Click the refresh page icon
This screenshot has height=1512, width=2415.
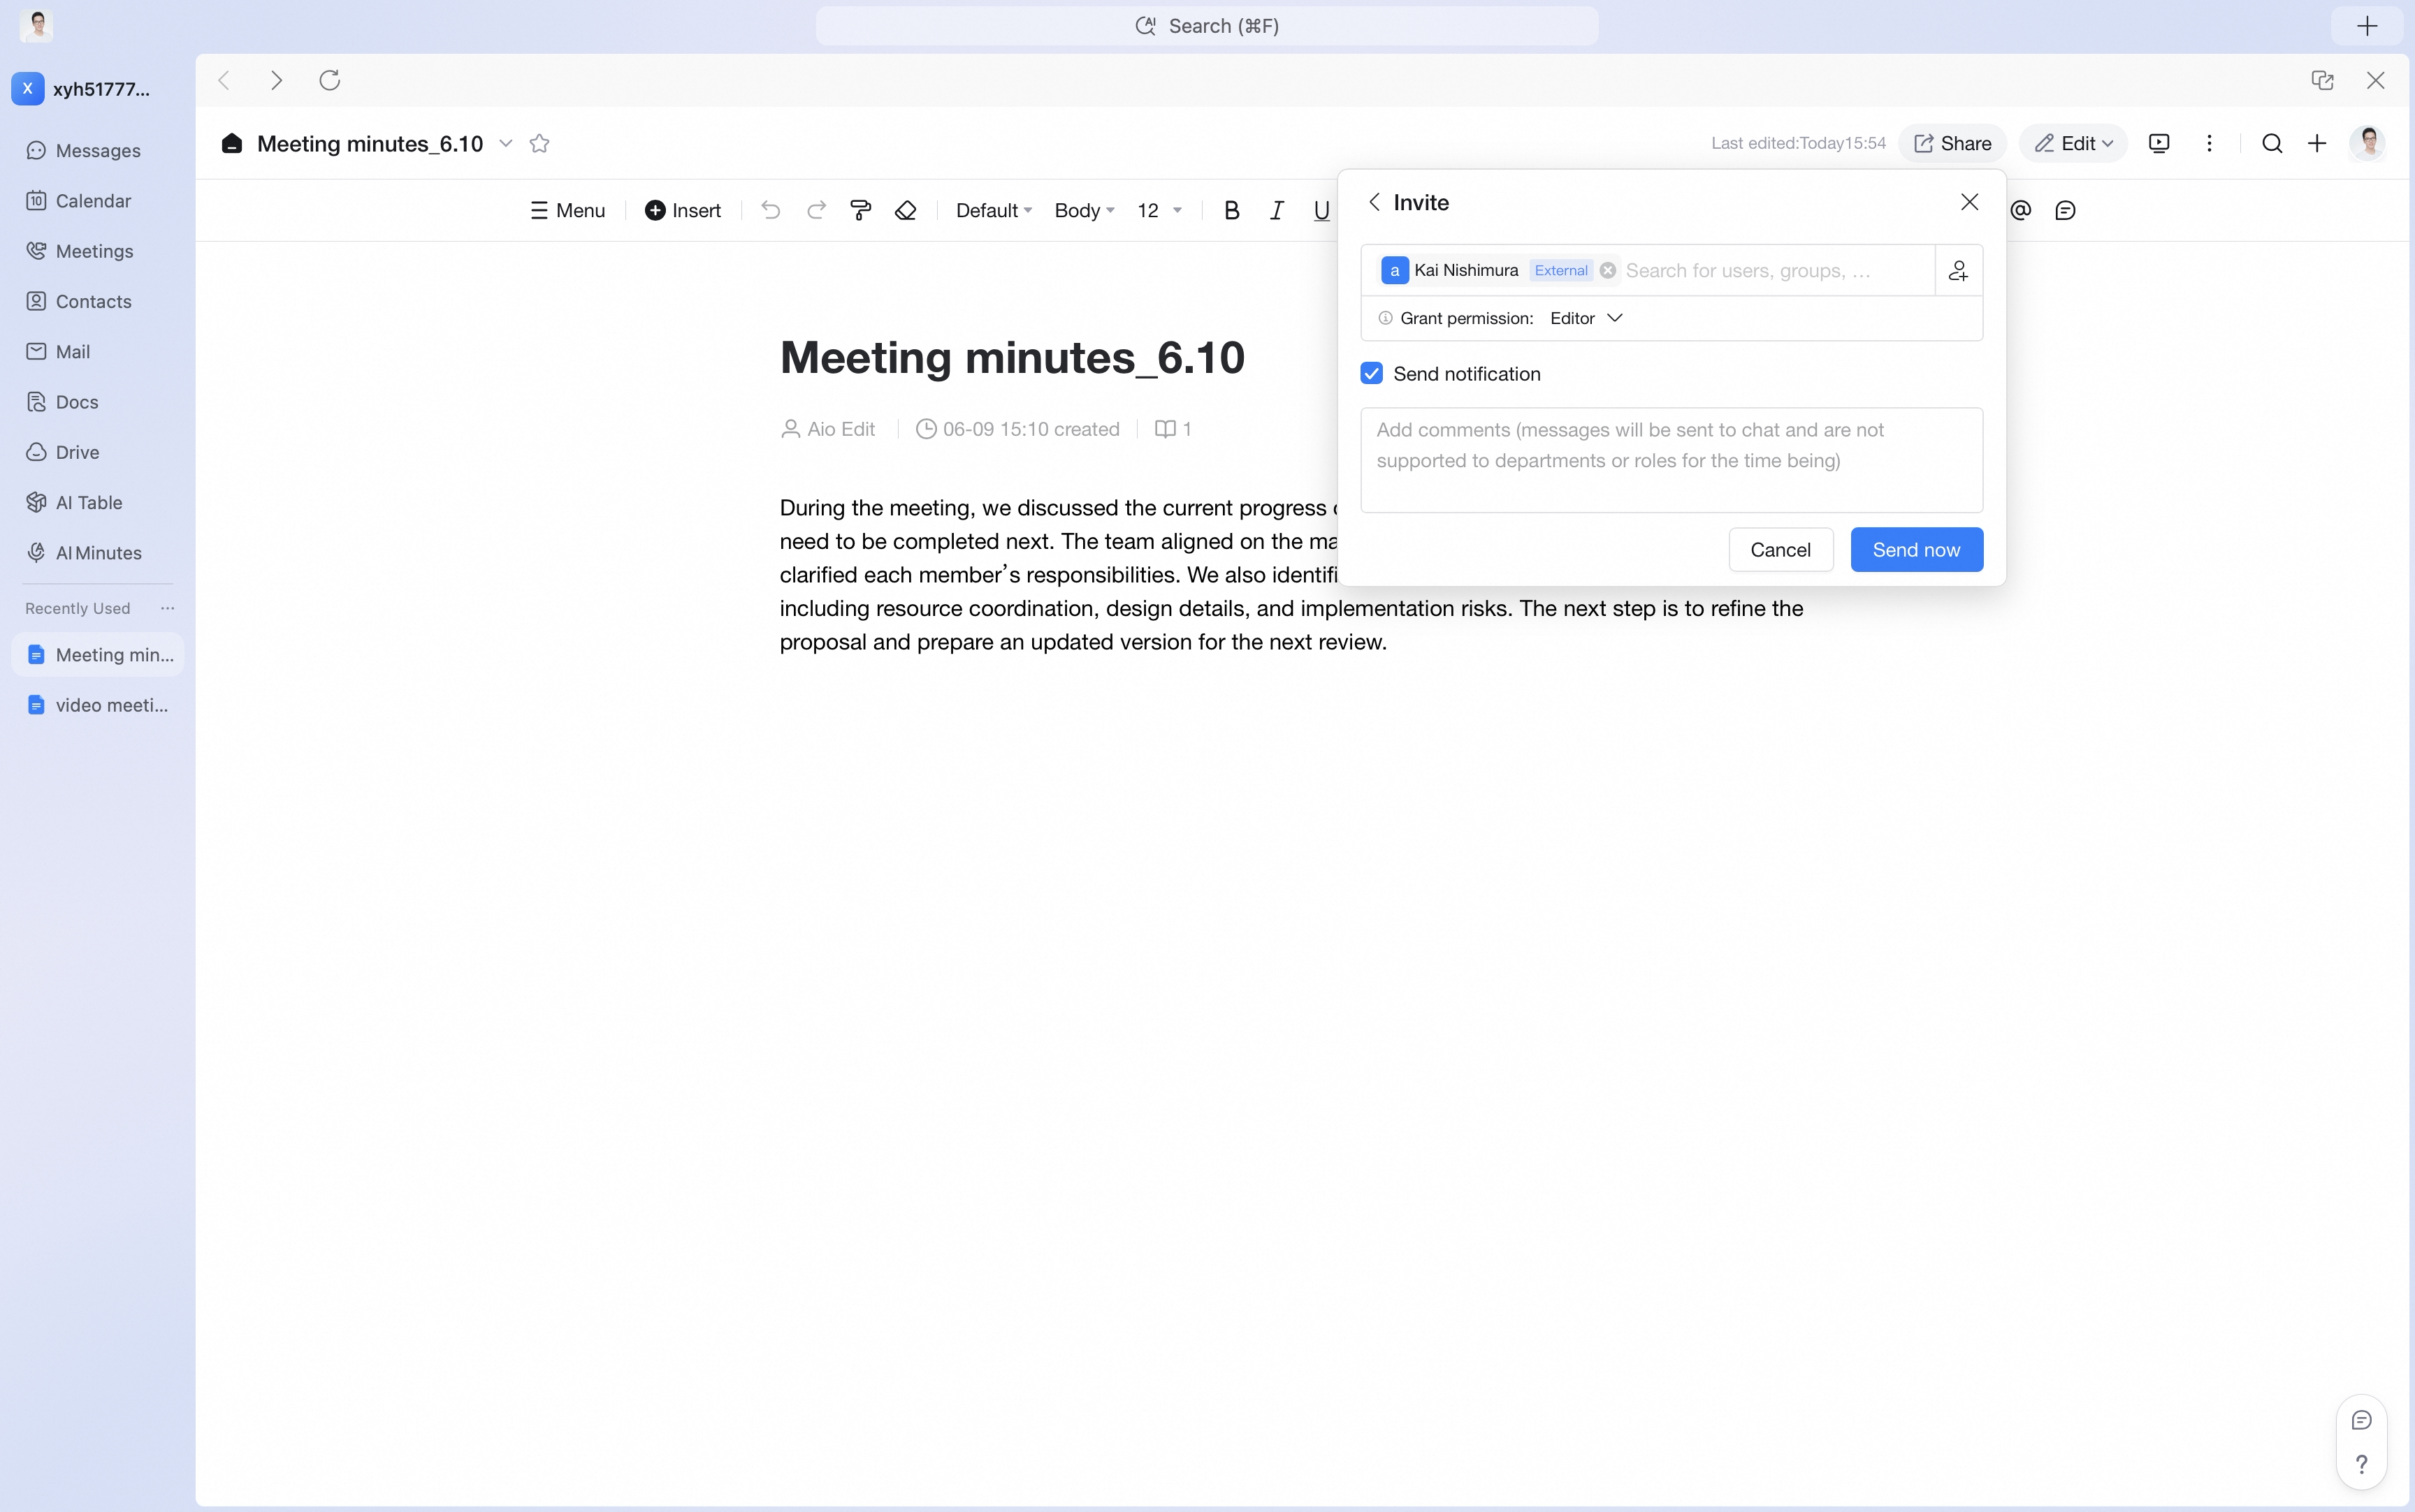(329, 80)
